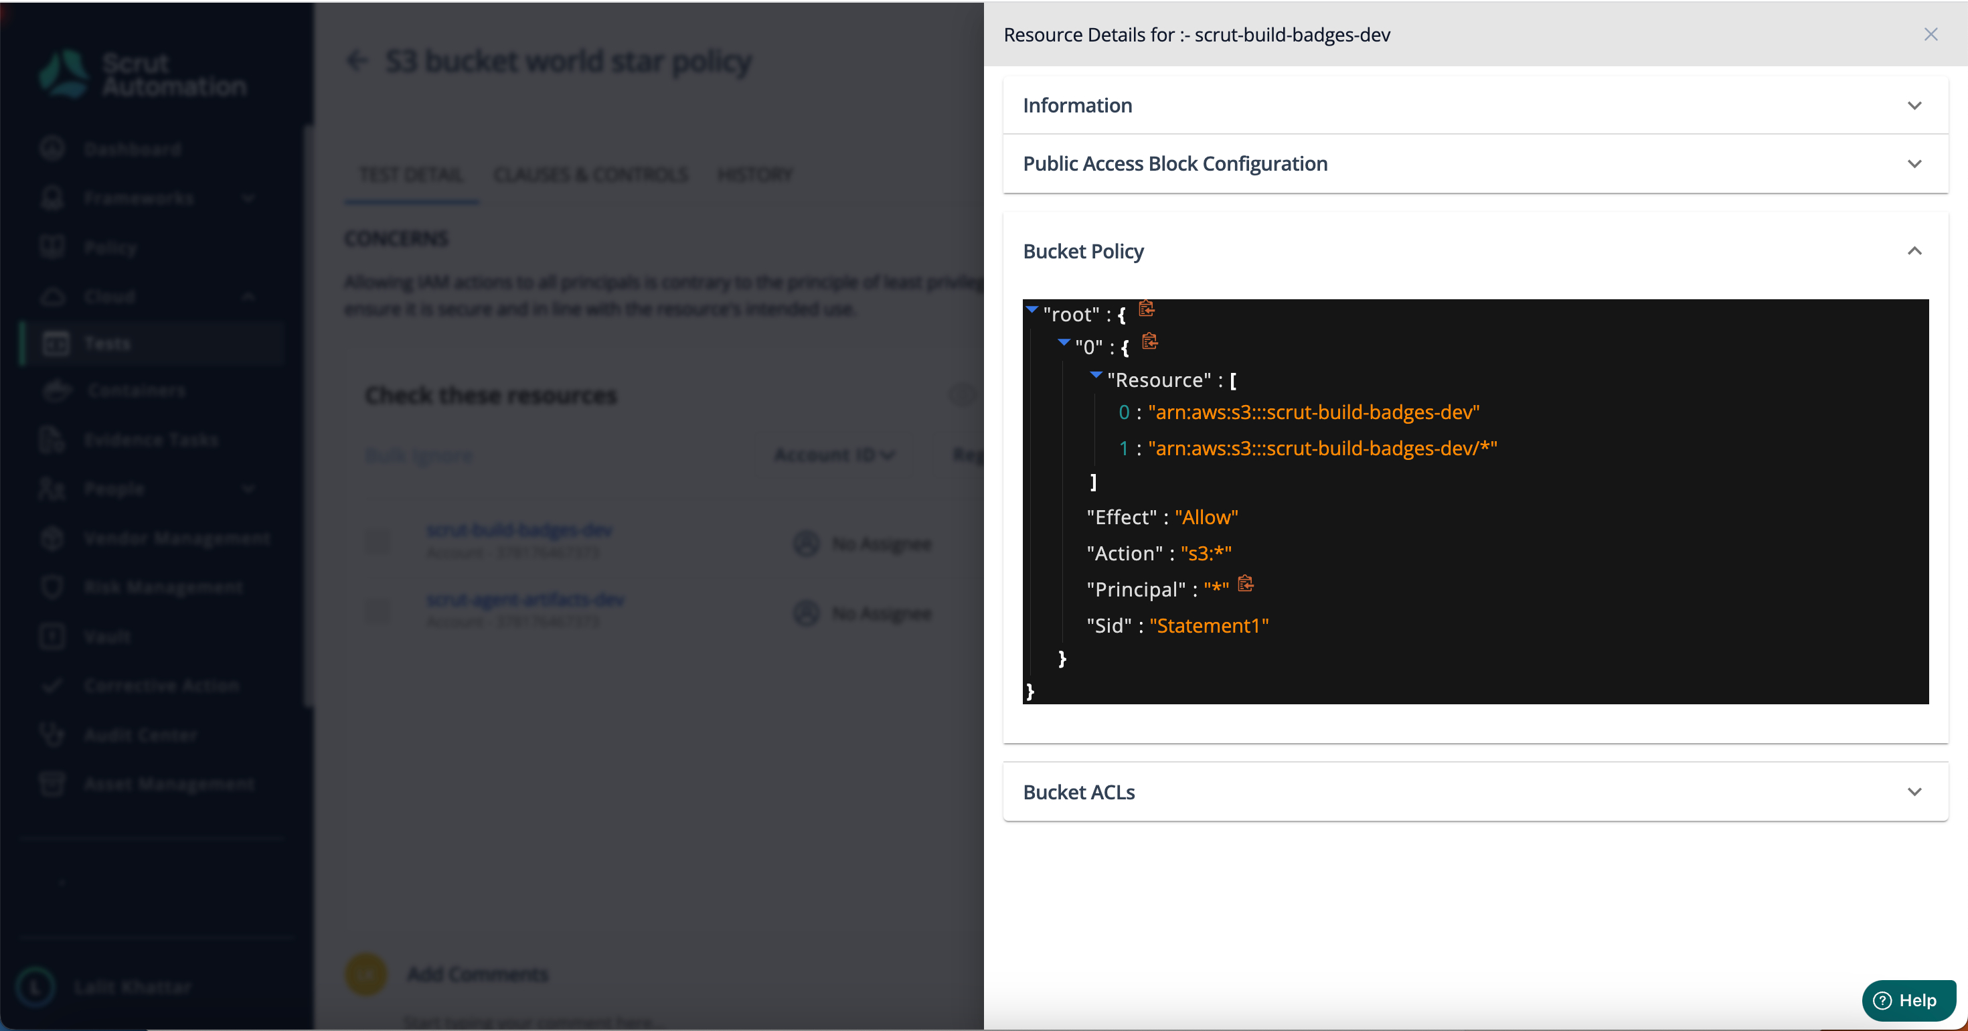
Task: Copy the "root" object to clipboard
Action: 1146,309
